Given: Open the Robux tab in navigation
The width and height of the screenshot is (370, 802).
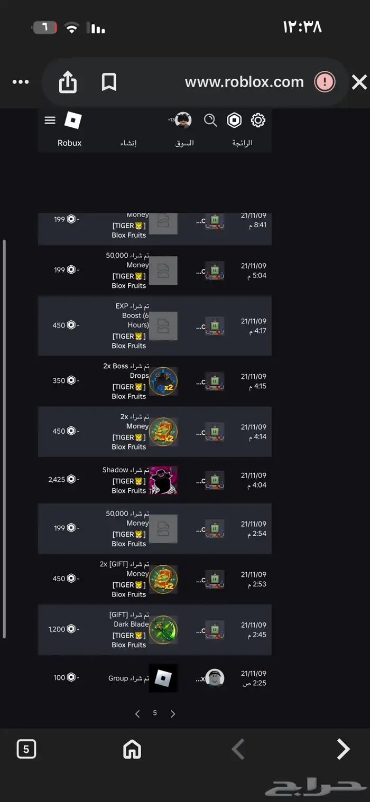Looking at the screenshot, I should pos(70,143).
